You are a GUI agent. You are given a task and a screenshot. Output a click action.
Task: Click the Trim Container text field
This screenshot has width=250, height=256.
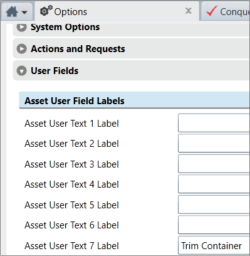[x=214, y=245]
